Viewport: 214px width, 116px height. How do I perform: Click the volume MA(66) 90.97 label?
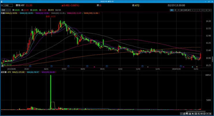(34, 72)
